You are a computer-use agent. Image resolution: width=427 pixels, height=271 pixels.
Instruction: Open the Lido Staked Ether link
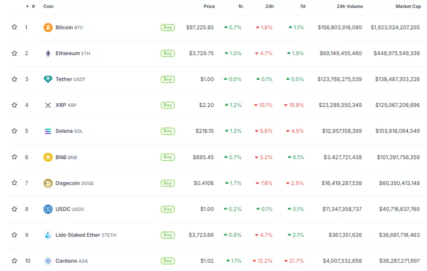pos(78,235)
